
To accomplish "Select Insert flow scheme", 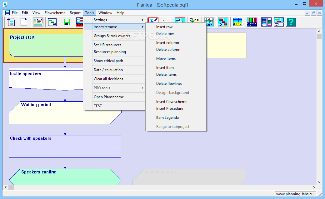I will tap(176, 102).
